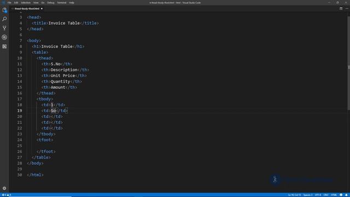Image resolution: width=350 pixels, height=197 pixels.
Task: Open the notifications bell in status bar
Action: (346, 195)
